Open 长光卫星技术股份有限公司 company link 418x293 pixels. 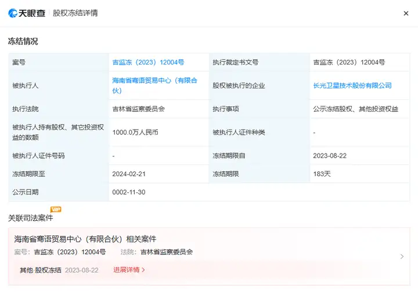tap(352, 85)
